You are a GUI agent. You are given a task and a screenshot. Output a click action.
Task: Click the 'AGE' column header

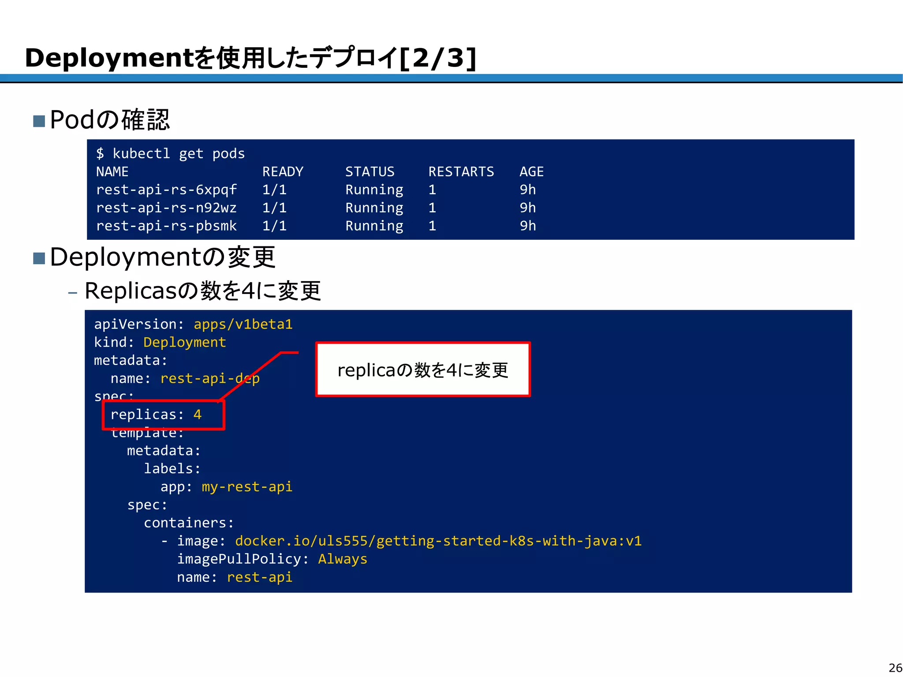(x=532, y=171)
